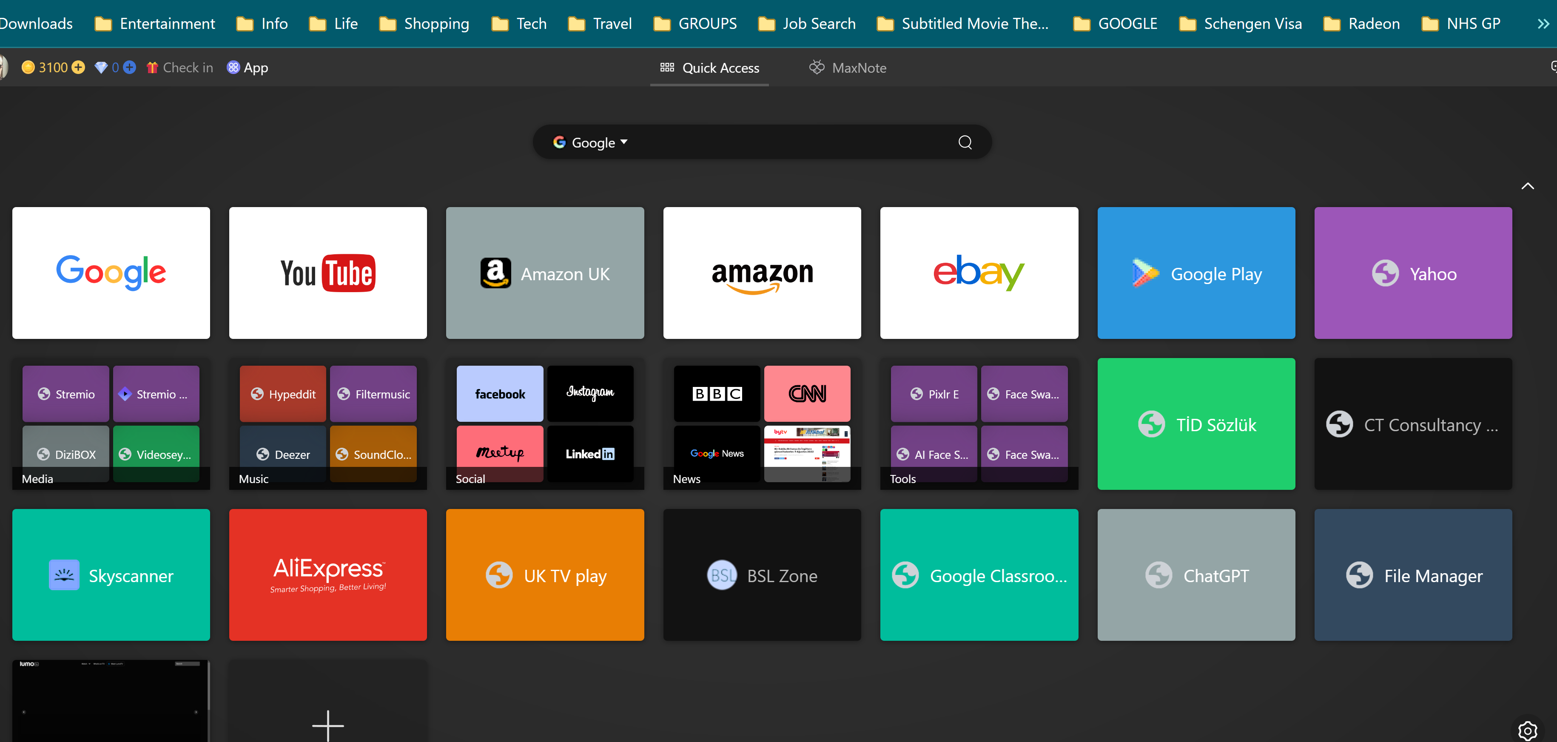Open LinkedIn in the Social folder

click(590, 453)
